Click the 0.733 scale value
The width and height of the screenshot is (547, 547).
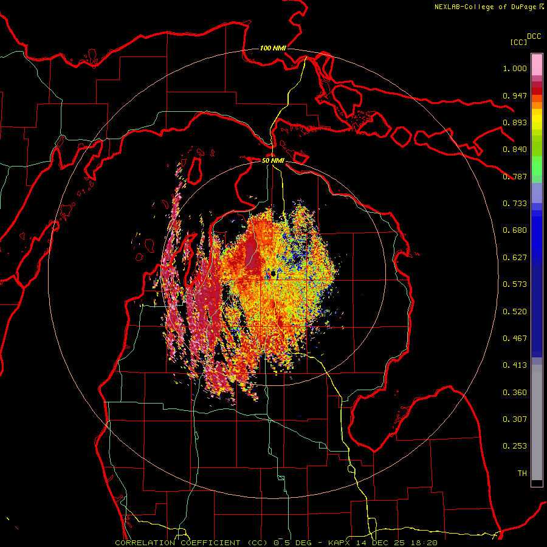(x=515, y=204)
